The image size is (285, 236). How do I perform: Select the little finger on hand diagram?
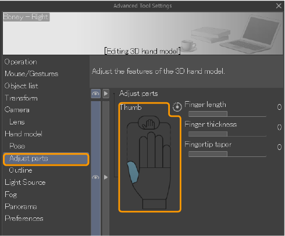point(167,156)
